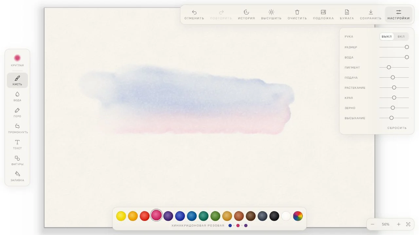
Task: Pick the ultramarine blue paint swatch
Action: pyautogui.click(x=180, y=216)
